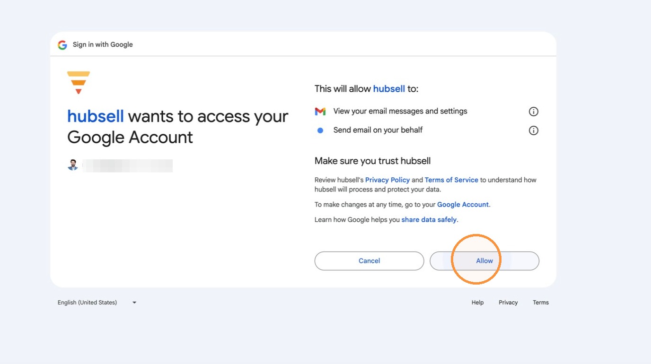This screenshot has width=651, height=364.
Task: Click the Google logo icon
Action: coord(62,45)
